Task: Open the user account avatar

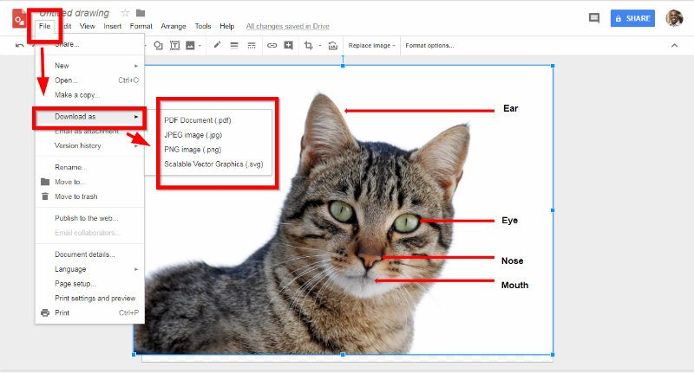Action: [674, 18]
